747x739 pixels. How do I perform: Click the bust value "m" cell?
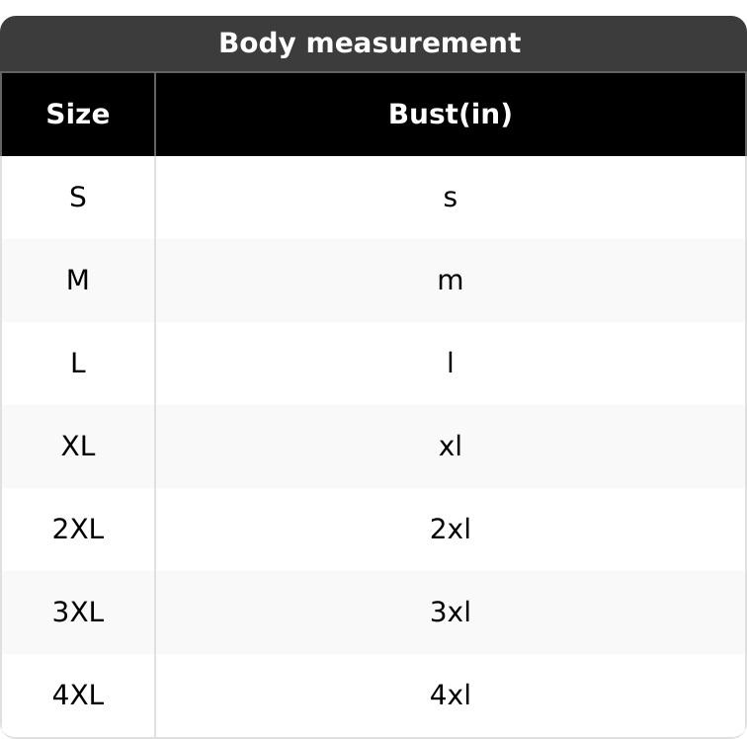pyautogui.click(x=450, y=281)
